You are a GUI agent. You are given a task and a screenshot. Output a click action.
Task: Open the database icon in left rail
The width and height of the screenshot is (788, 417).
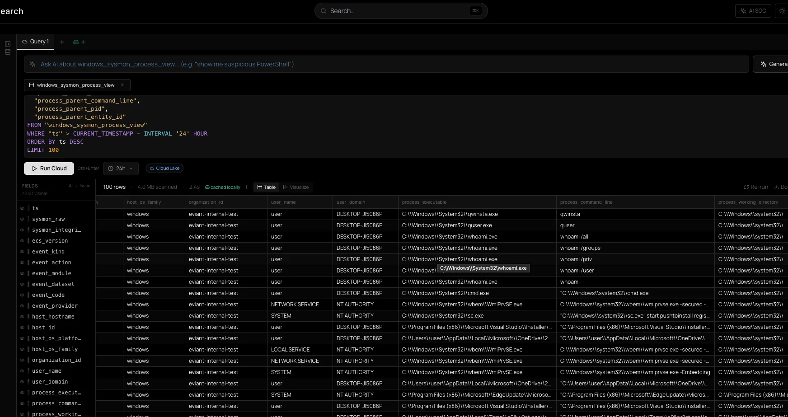coord(8,52)
